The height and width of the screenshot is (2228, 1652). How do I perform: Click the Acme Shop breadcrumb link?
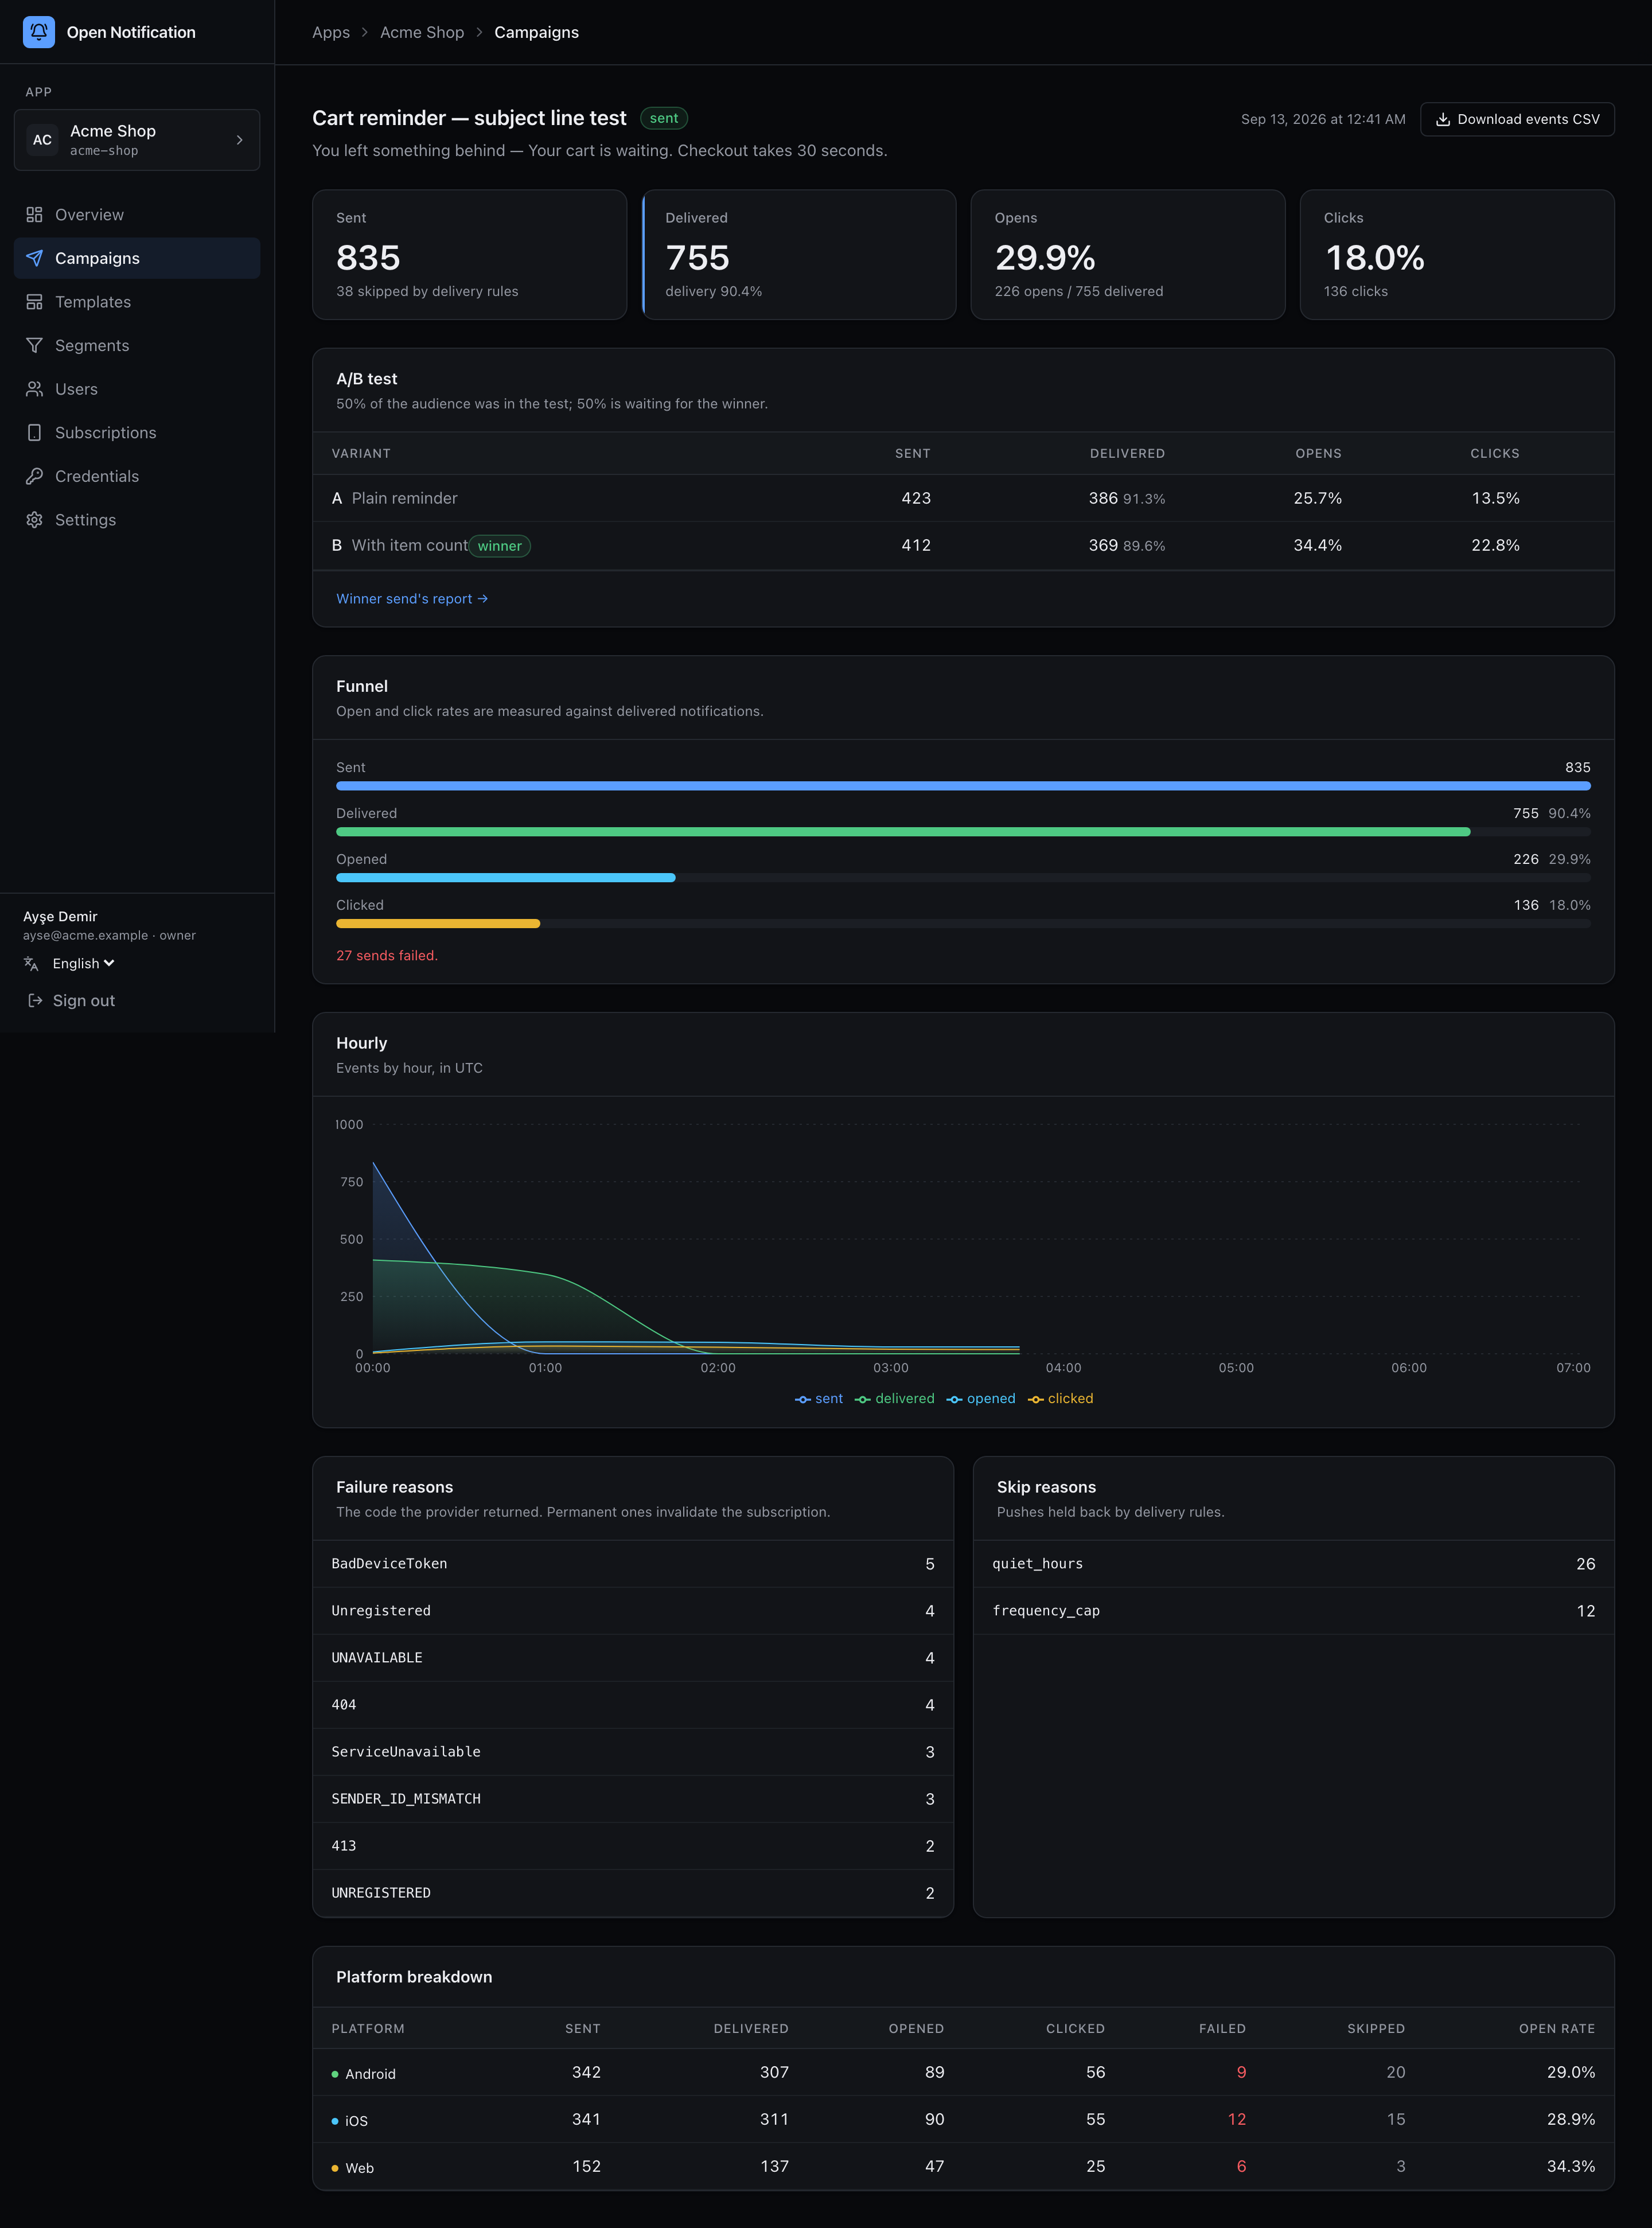pyautogui.click(x=422, y=32)
